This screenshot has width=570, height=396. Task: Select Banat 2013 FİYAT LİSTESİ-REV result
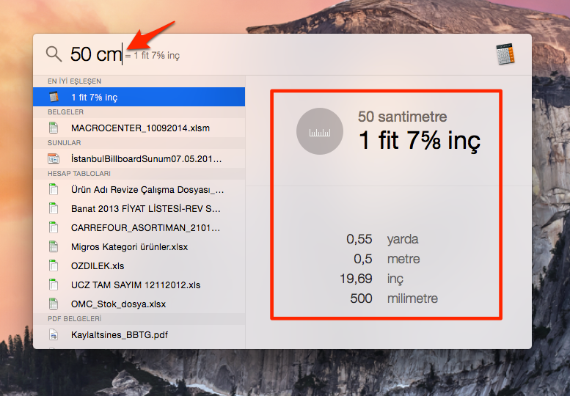[x=145, y=208]
